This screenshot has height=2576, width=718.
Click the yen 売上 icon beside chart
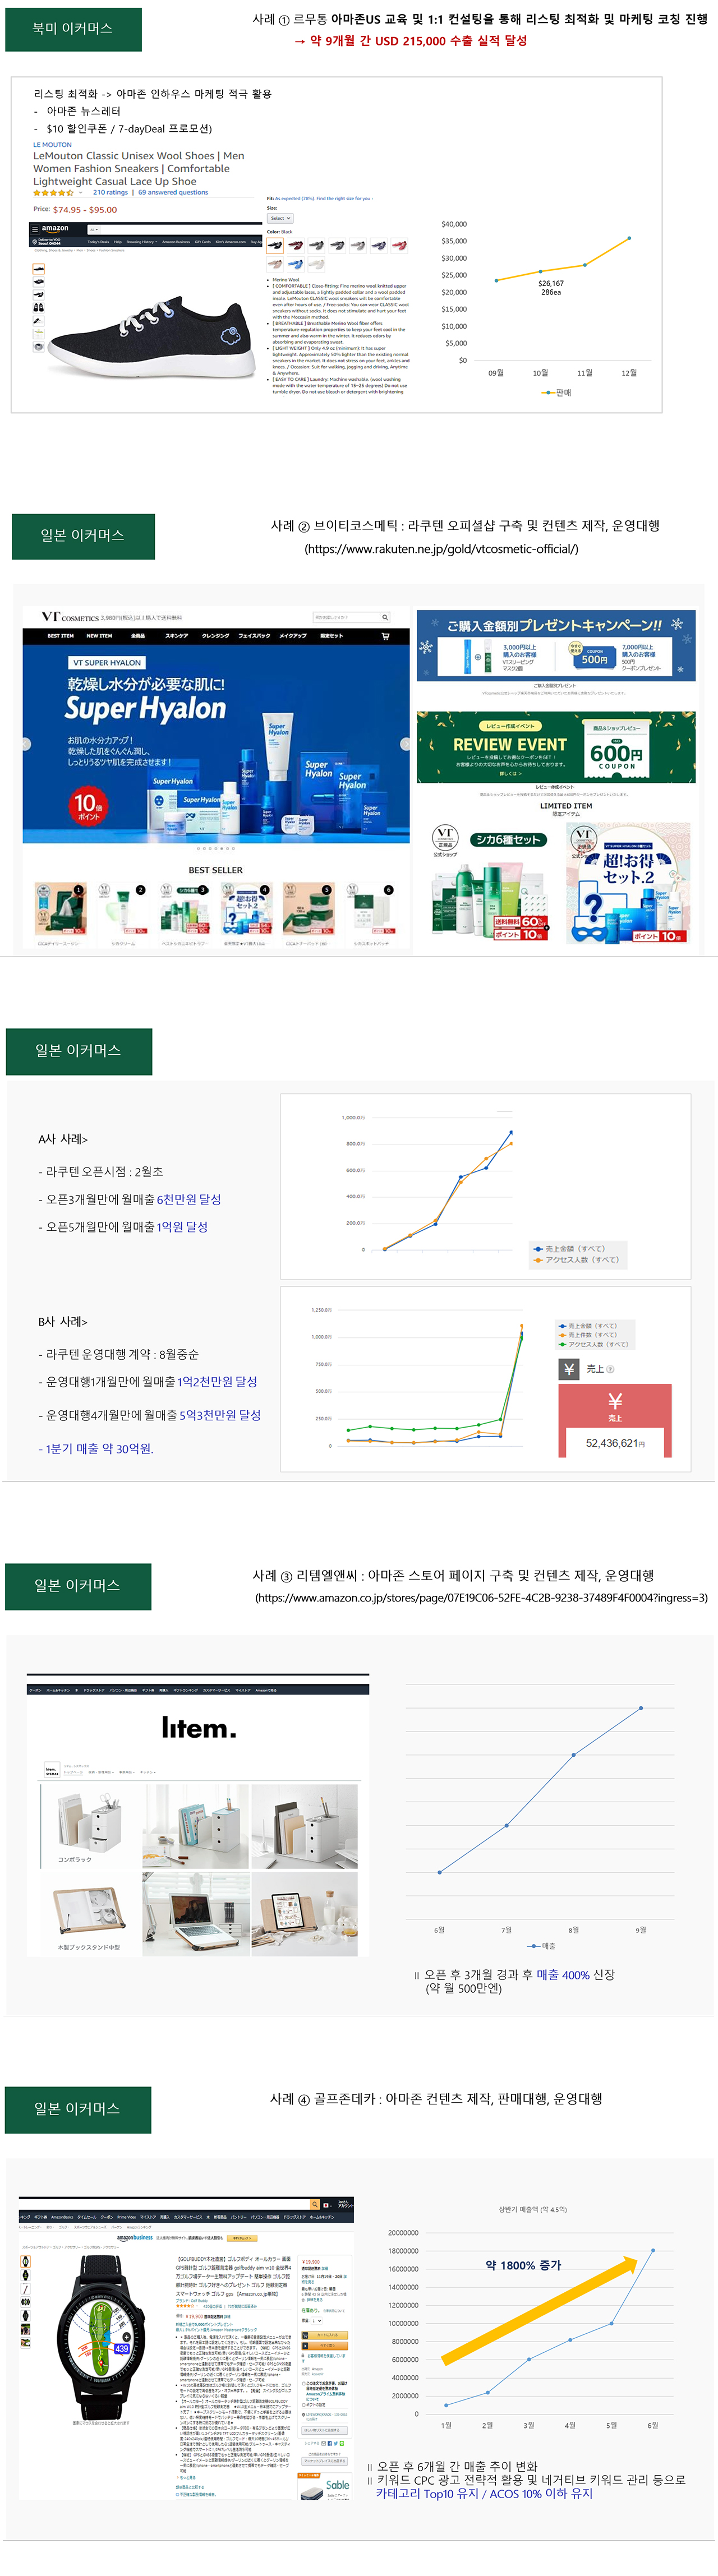569,1369
